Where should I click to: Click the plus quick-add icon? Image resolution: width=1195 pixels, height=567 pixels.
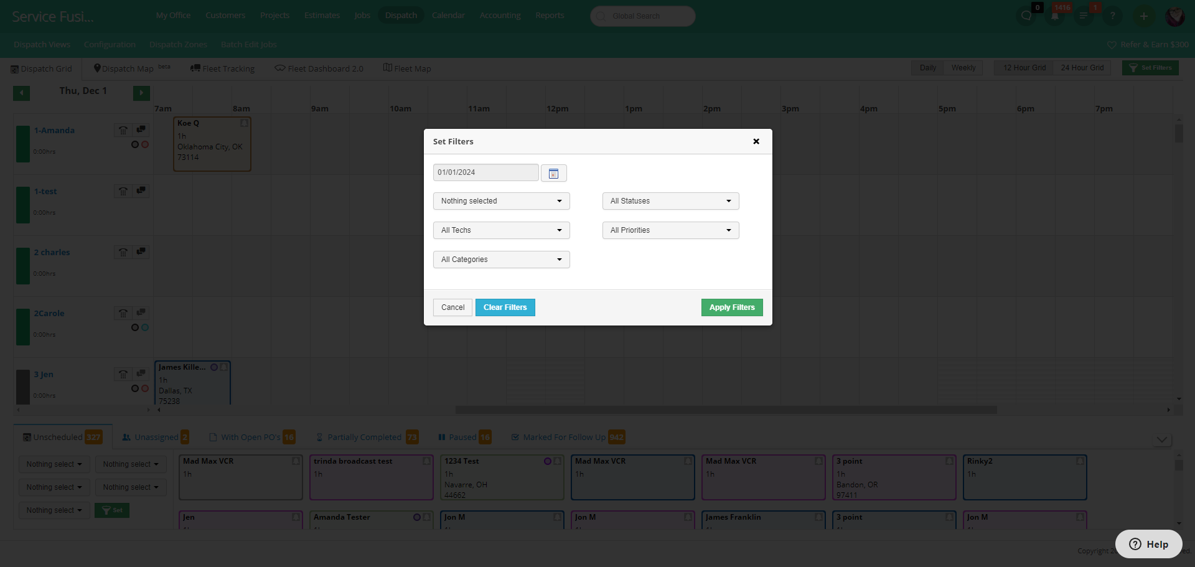1143,16
